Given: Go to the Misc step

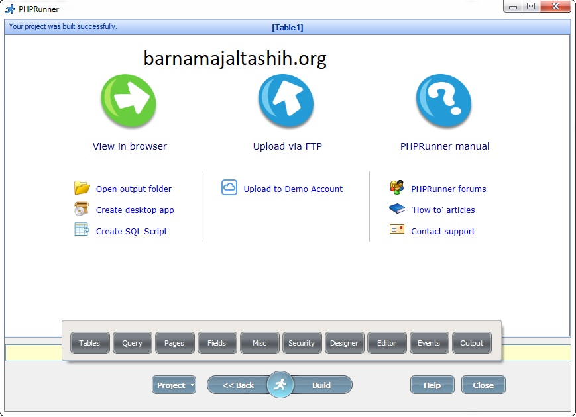Looking at the screenshot, I should pyautogui.click(x=259, y=343).
